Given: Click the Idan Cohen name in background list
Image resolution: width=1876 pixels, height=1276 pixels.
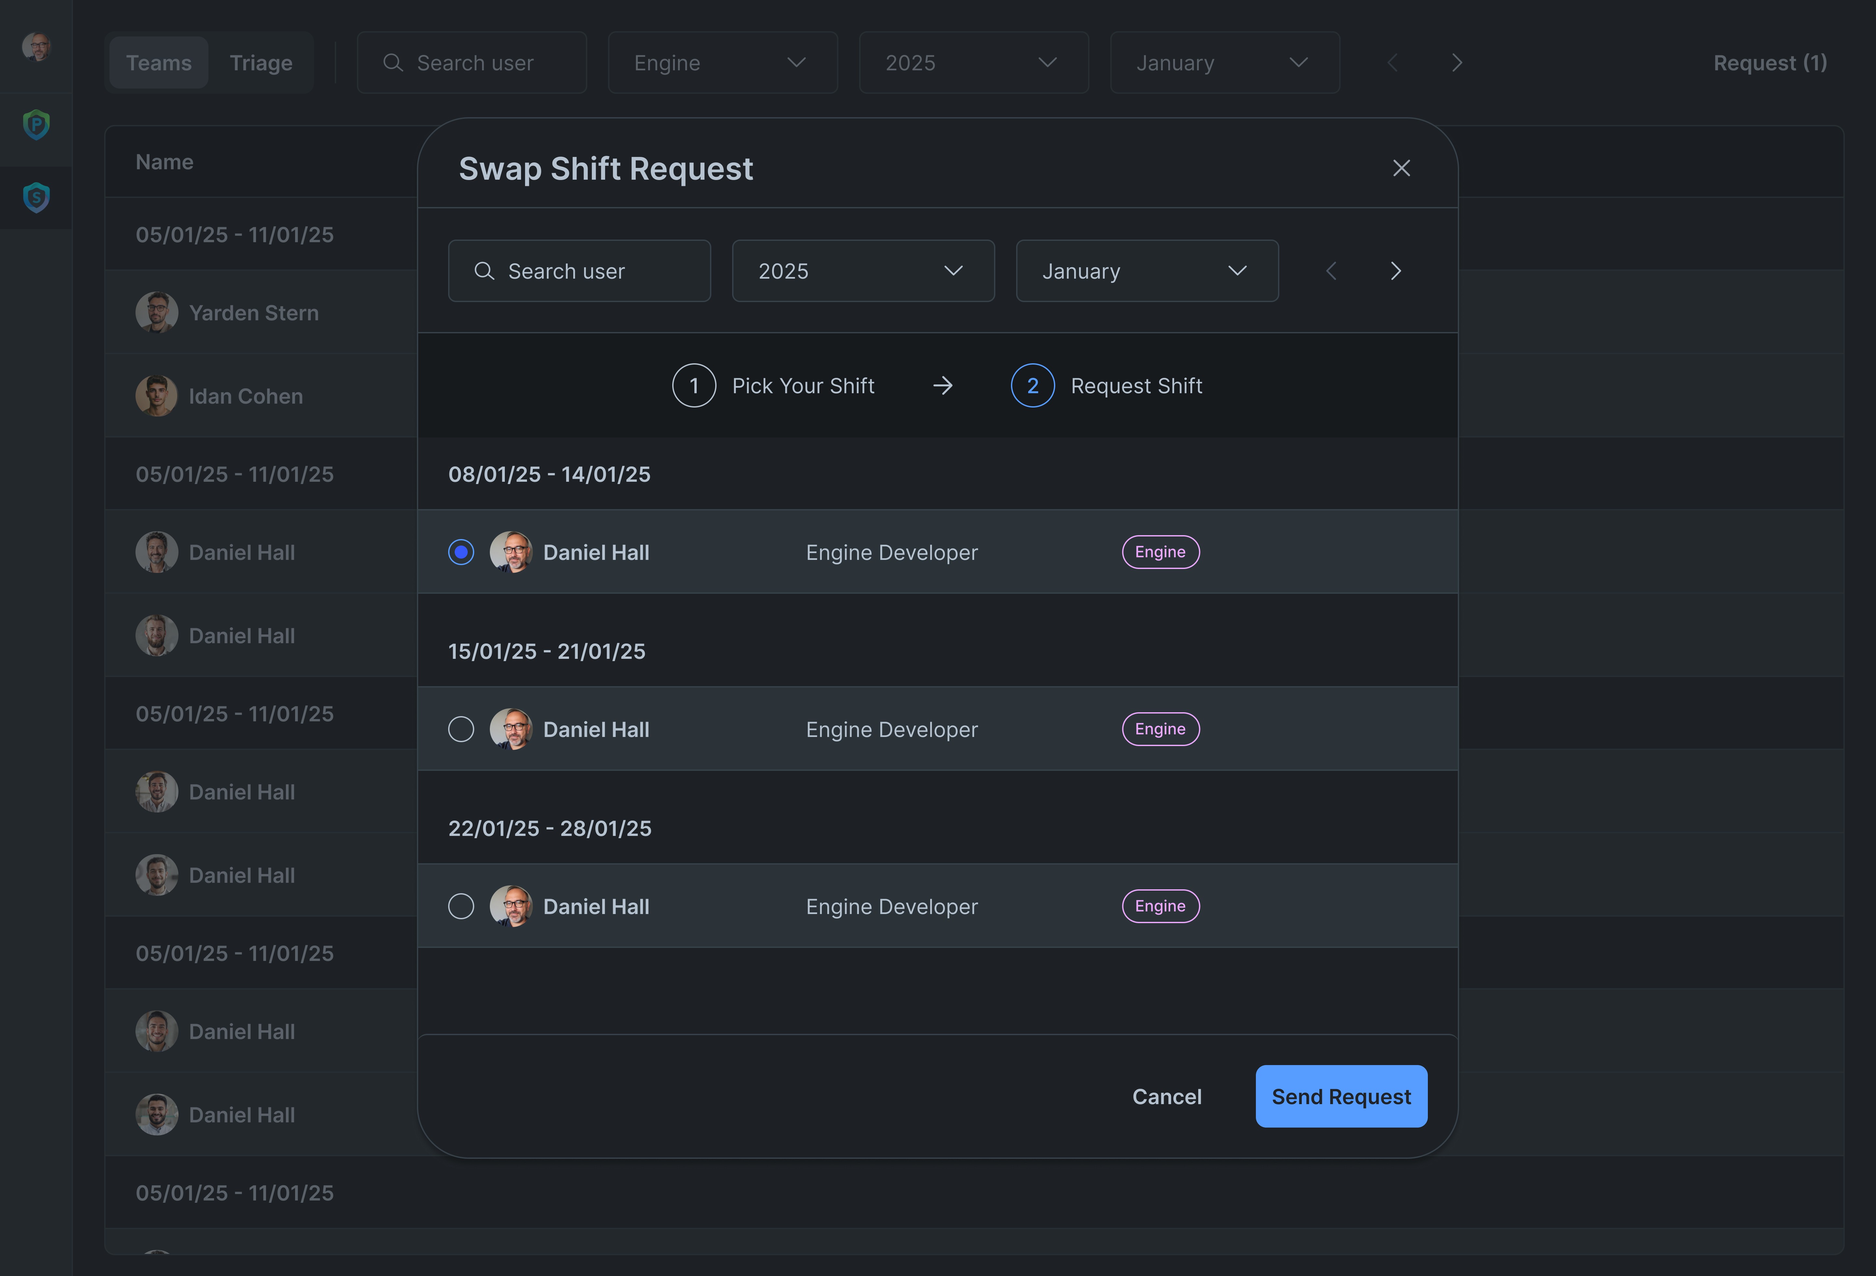Looking at the screenshot, I should pyautogui.click(x=246, y=396).
